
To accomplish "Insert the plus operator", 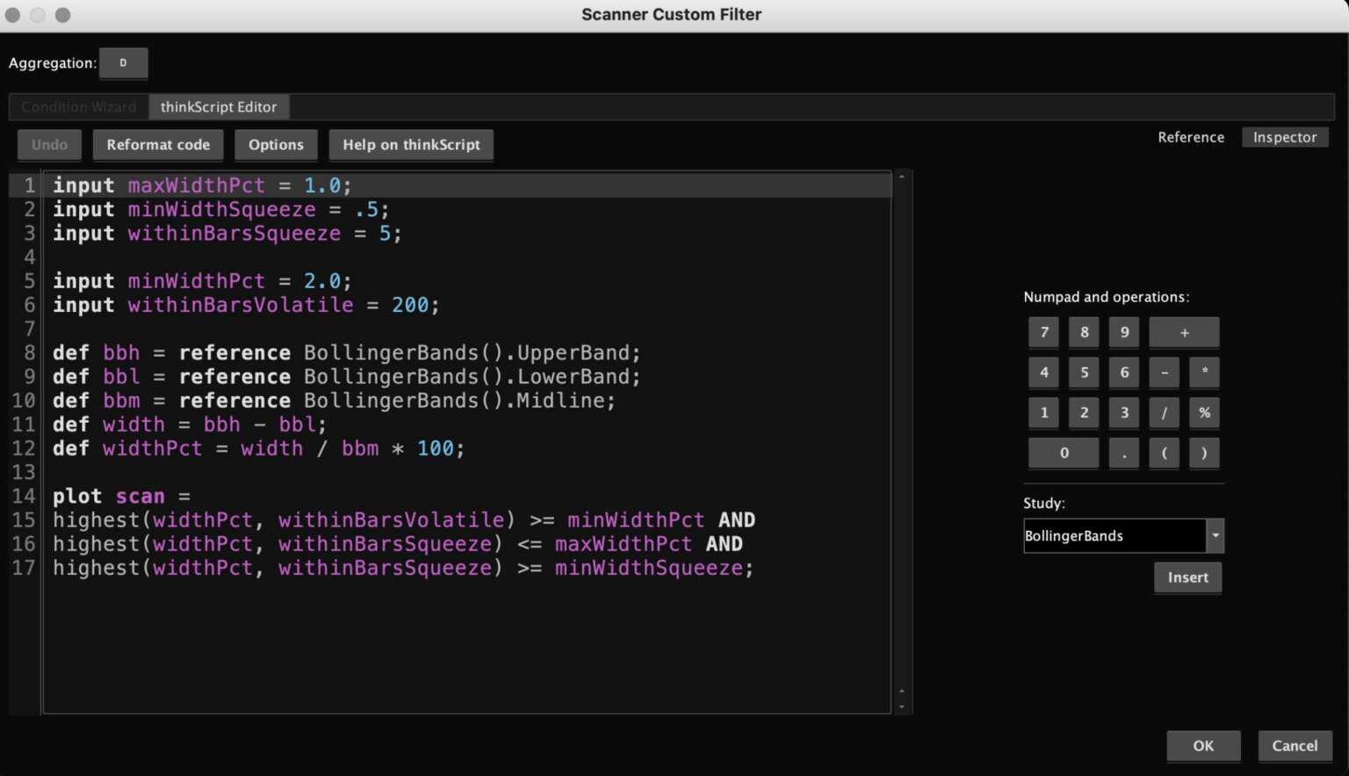I will click(x=1184, y=332).
